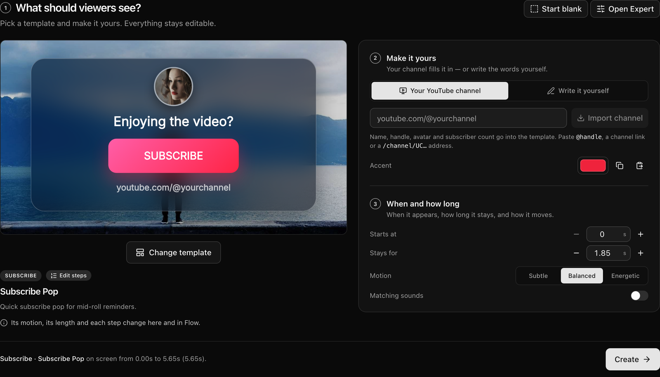Click the template preview thumbnail
This screenshot has height=377, width=660.
[x=173, y=137]
